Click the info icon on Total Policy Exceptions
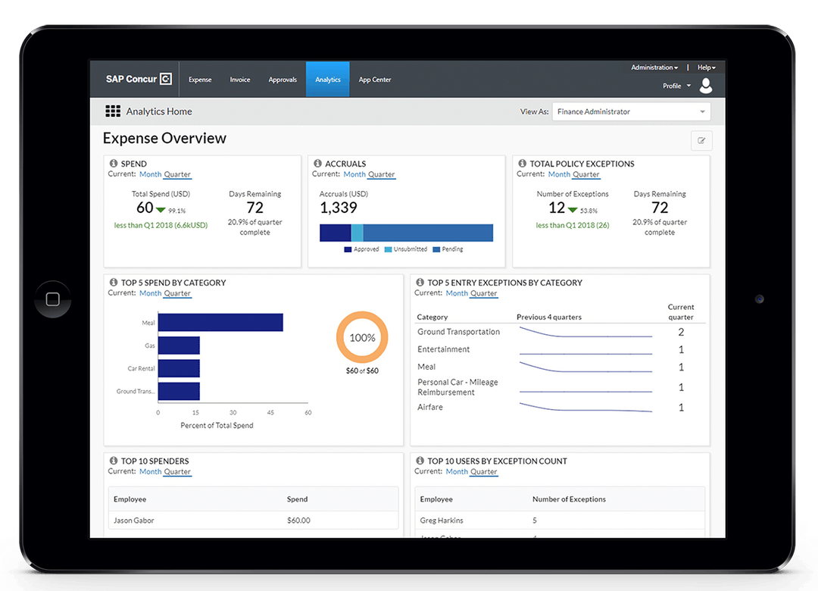 coord(522,163)
